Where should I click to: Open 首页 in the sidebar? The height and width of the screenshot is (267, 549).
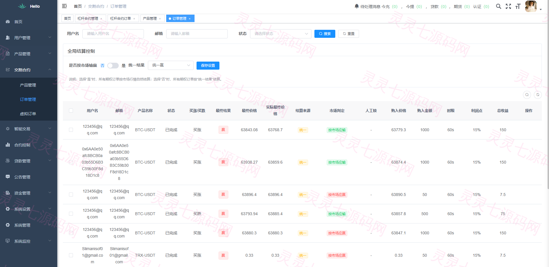(x=29, y=22)
